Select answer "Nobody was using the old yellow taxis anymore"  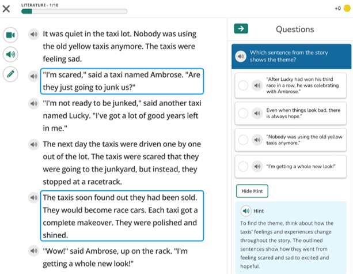tap(244, 140)
